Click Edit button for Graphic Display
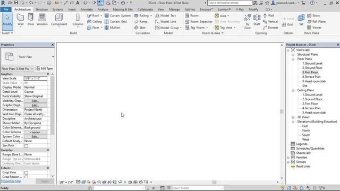Image resolution: width=340 pixels, height=191 pixels. (36, 105)
